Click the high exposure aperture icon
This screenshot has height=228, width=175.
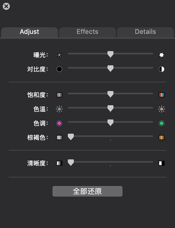pyautogui.click(x=162, y=55)
